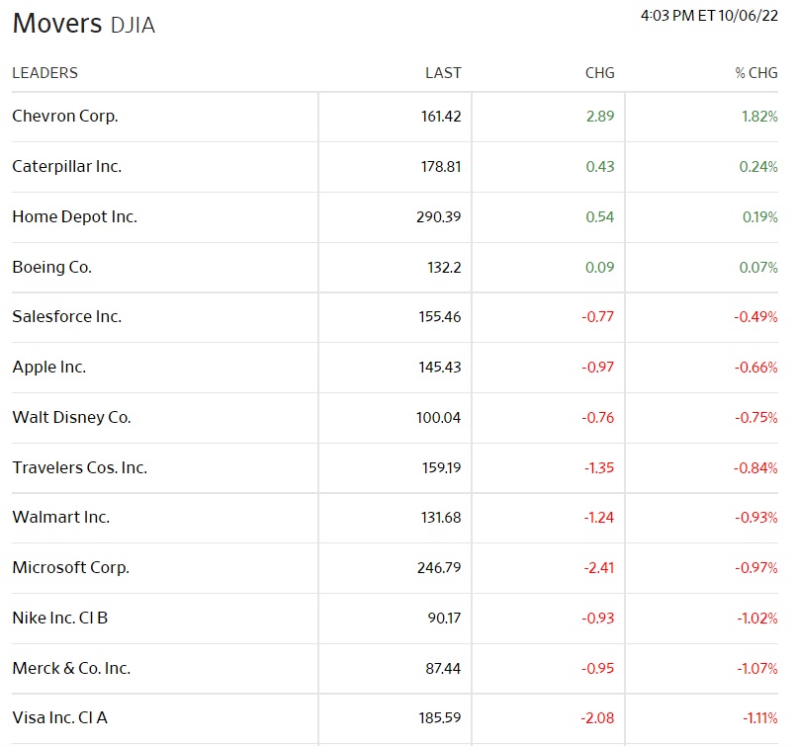Open the Caterpillar Inc. link
Screen dimensions: 796x746
pyautogui.click(x=67, y=166)
